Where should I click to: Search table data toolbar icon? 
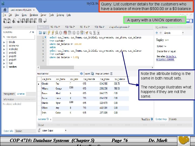point(40,21)
